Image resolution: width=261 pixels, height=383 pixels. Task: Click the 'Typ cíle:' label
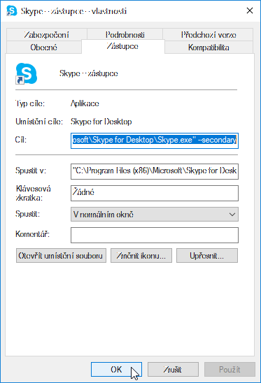click(x=30, y=103)
